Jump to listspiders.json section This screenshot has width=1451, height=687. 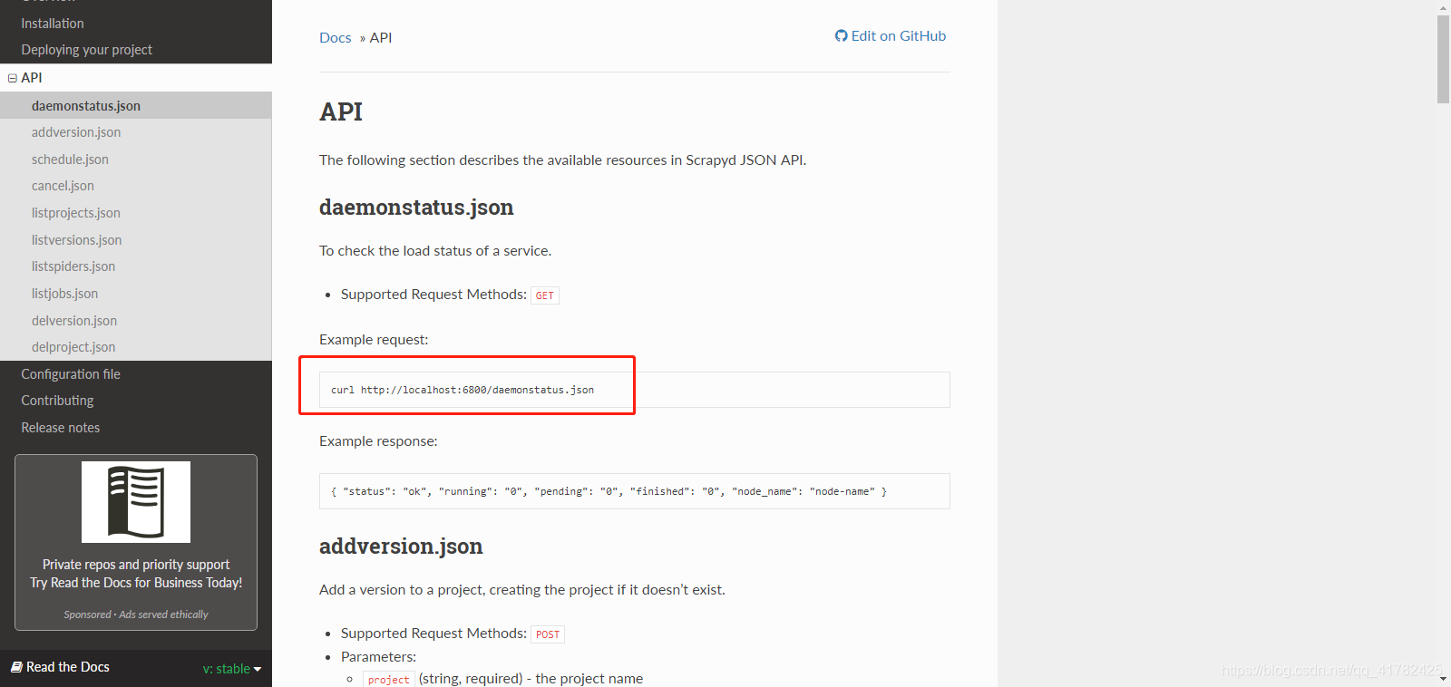tap(73, 266)
